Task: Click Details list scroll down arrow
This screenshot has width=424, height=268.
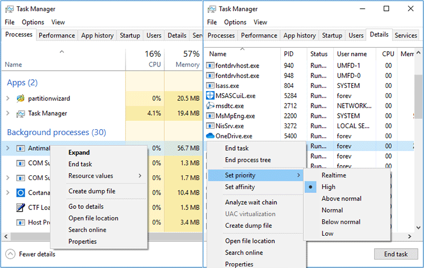Action: 418,228
